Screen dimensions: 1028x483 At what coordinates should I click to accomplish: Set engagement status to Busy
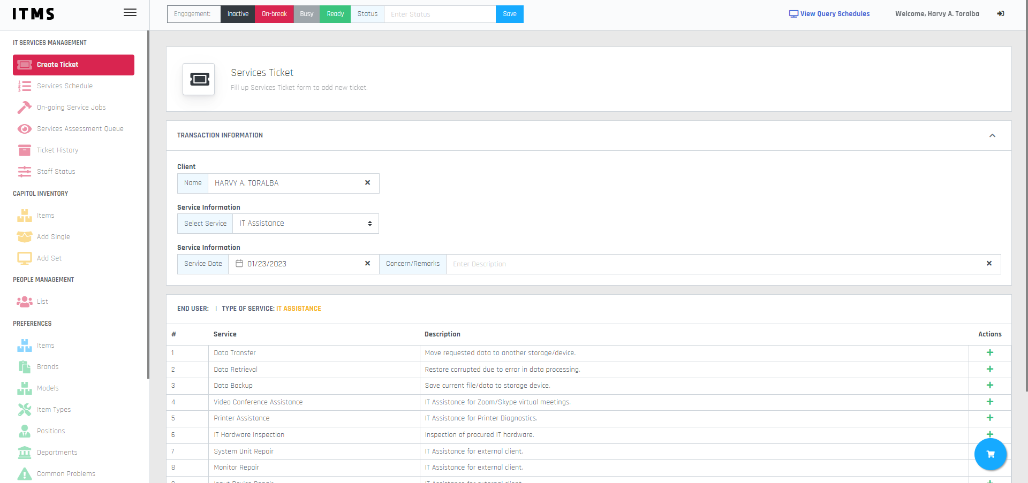tap(307, 14)
